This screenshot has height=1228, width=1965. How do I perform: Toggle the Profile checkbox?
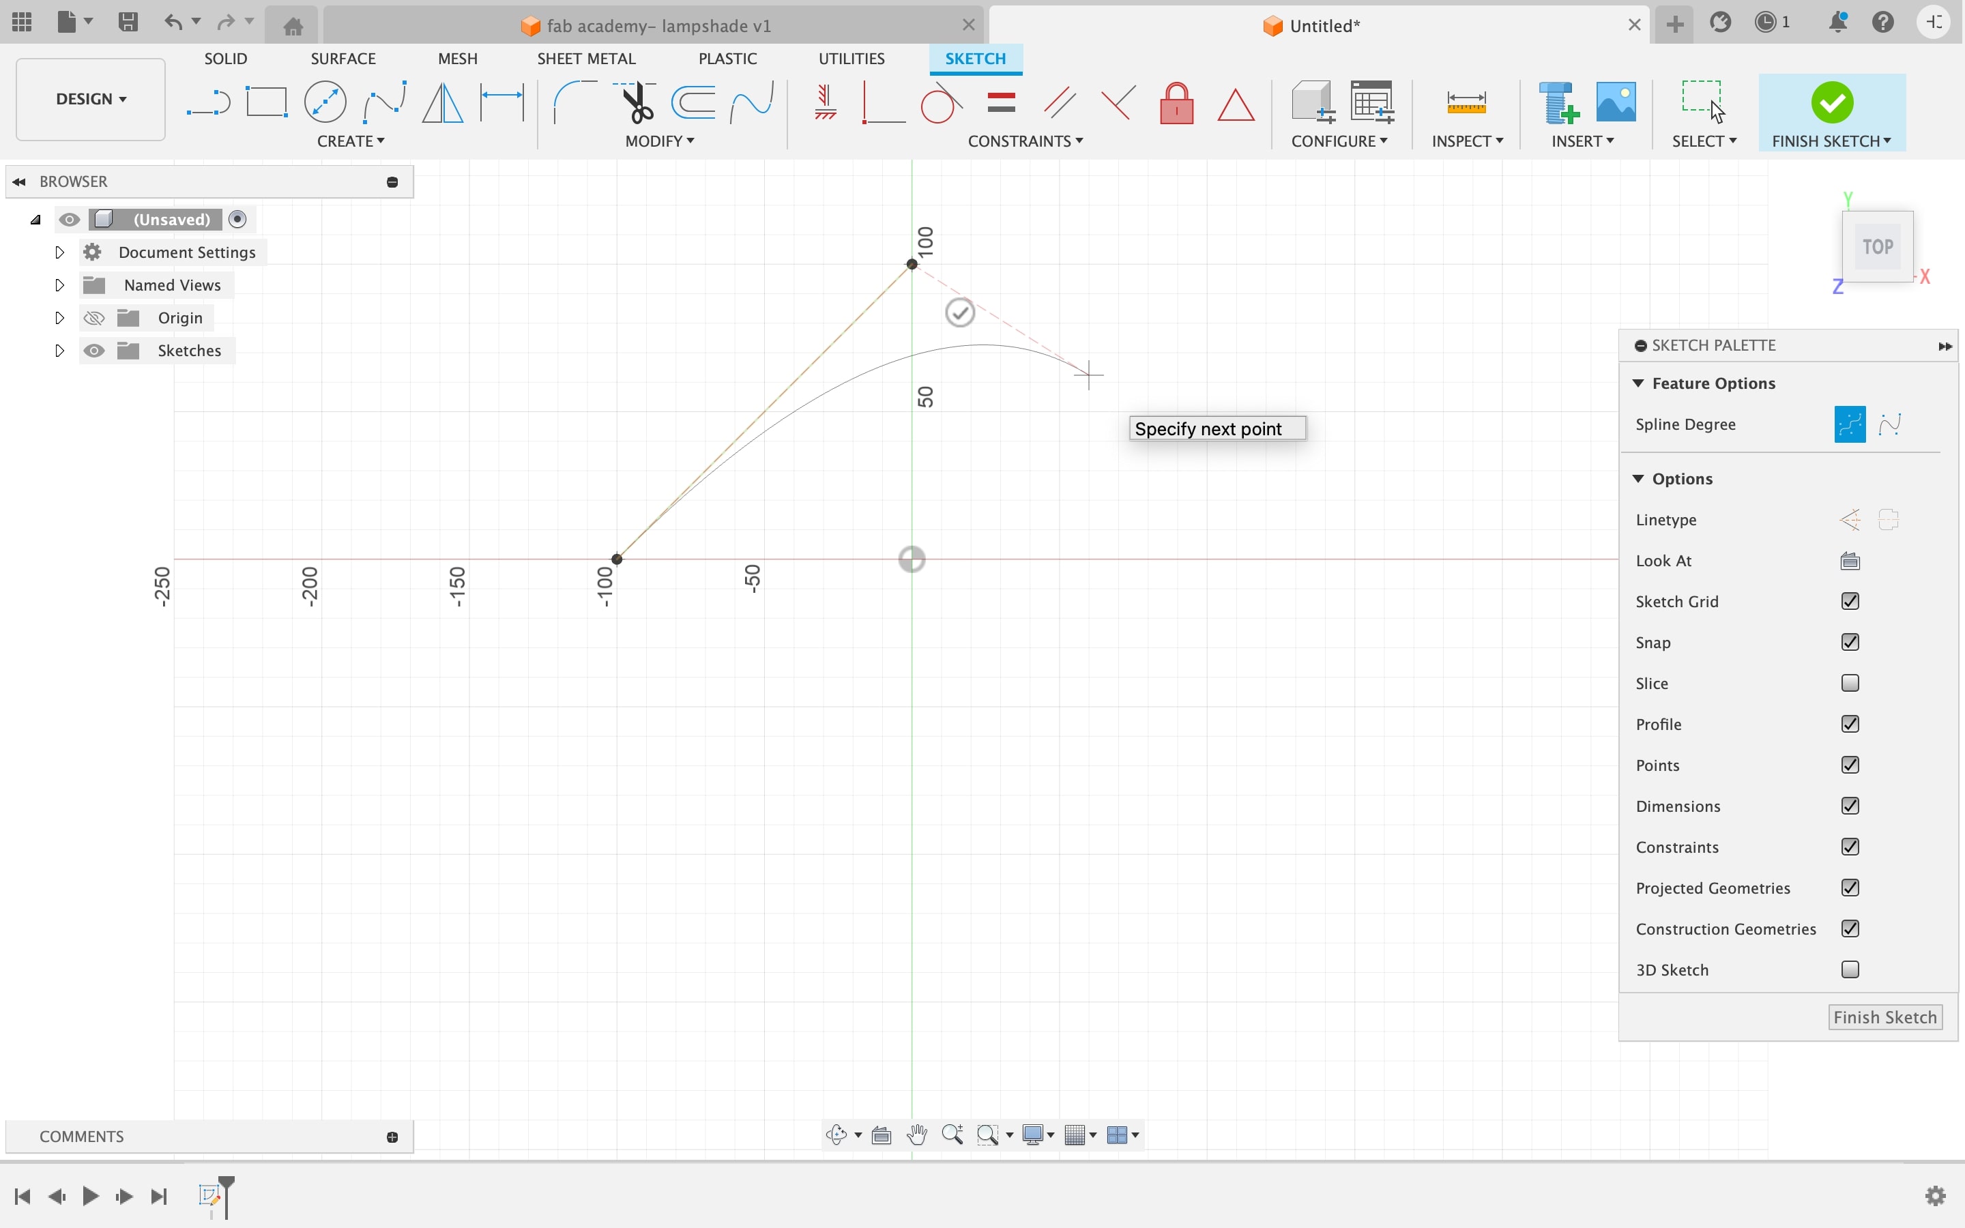[x=1850, y=724]
